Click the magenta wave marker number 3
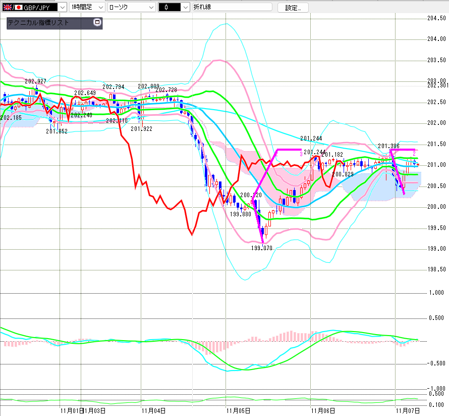This screenshot has height=416, width=449. (301, 154)
